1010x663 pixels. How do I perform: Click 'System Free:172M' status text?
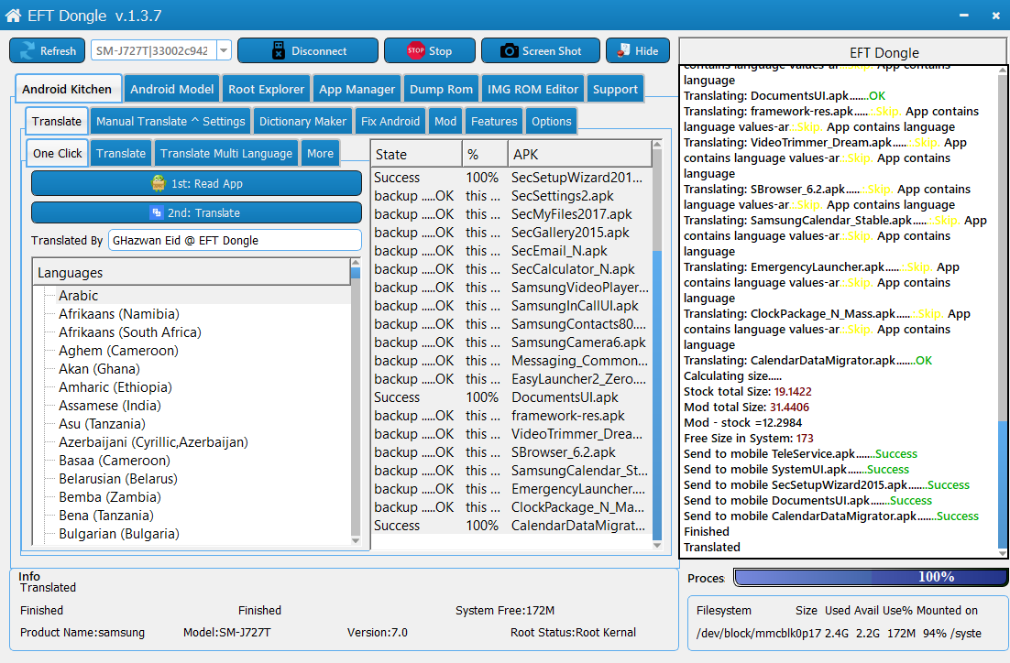505,610
